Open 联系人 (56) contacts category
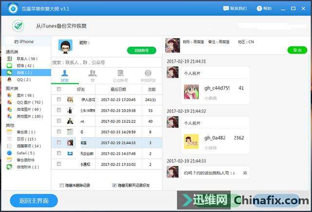Screen dimensions: 312x212 point(26,58)
